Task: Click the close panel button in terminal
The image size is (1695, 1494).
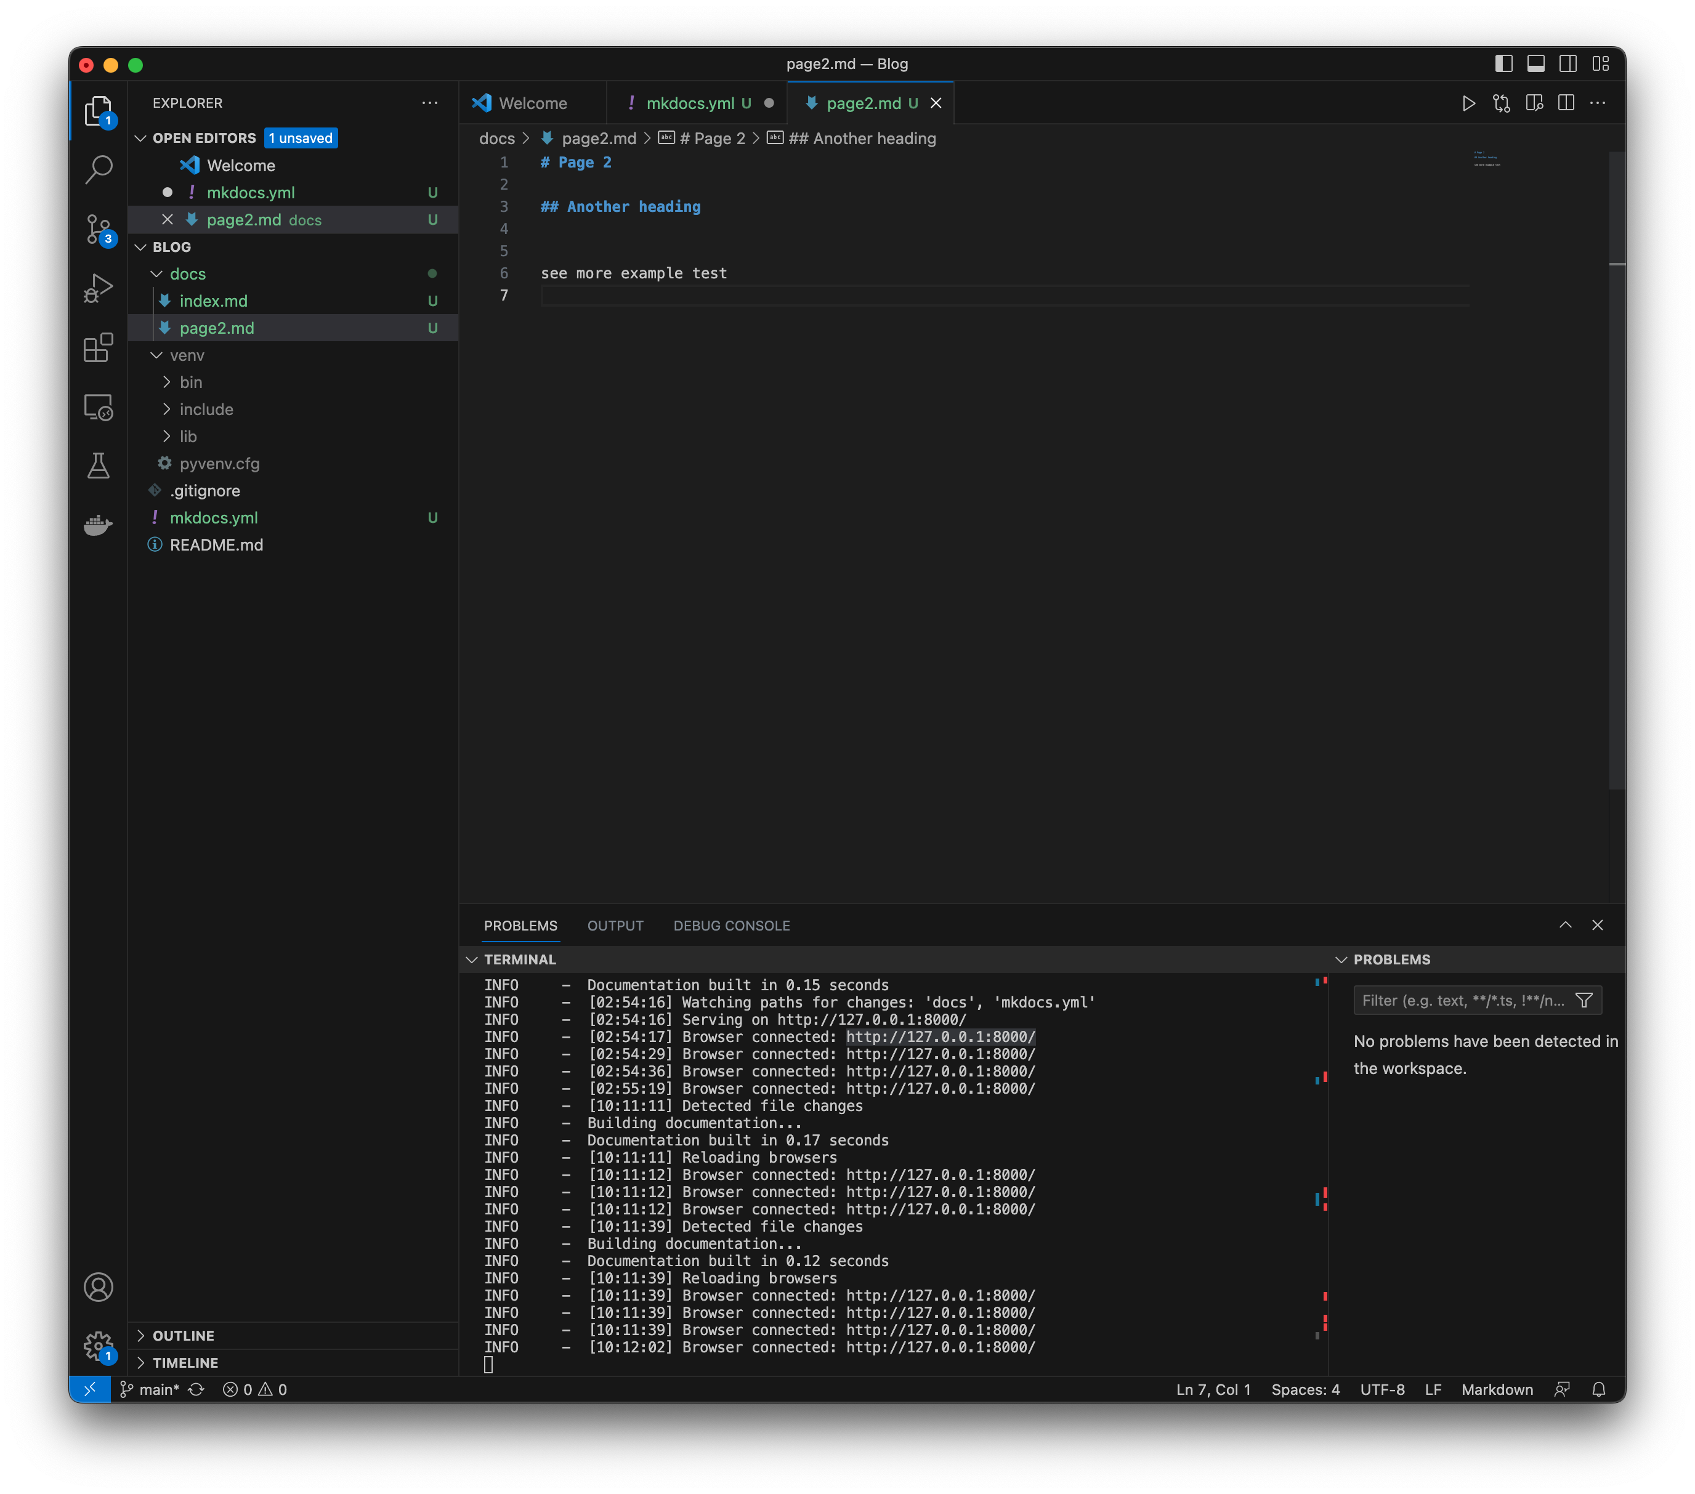Action: pos(1598,924)
